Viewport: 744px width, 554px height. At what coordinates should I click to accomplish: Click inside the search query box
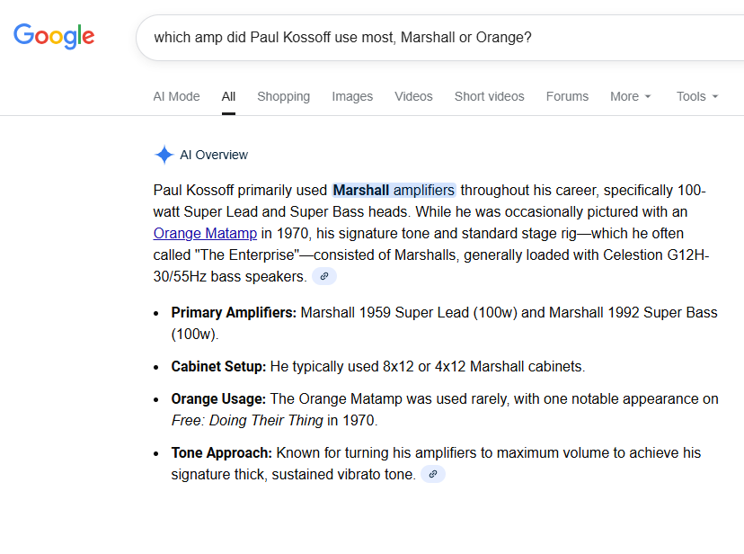pos(404,38)
